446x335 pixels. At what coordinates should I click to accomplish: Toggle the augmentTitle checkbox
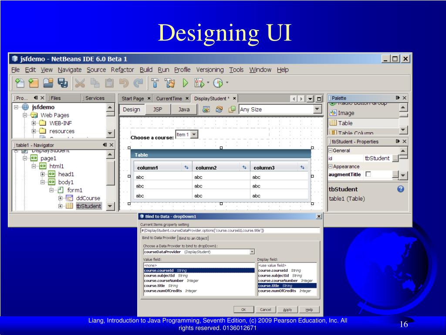click(x=368, y=174)
